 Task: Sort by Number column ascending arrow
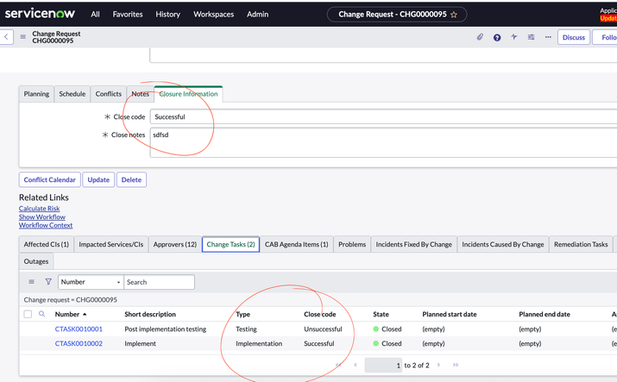tap(85, 315)
